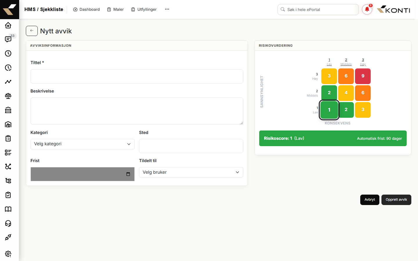Select yellow risk cell with score 4
The image size is (418, 261).
pos(346,93)
